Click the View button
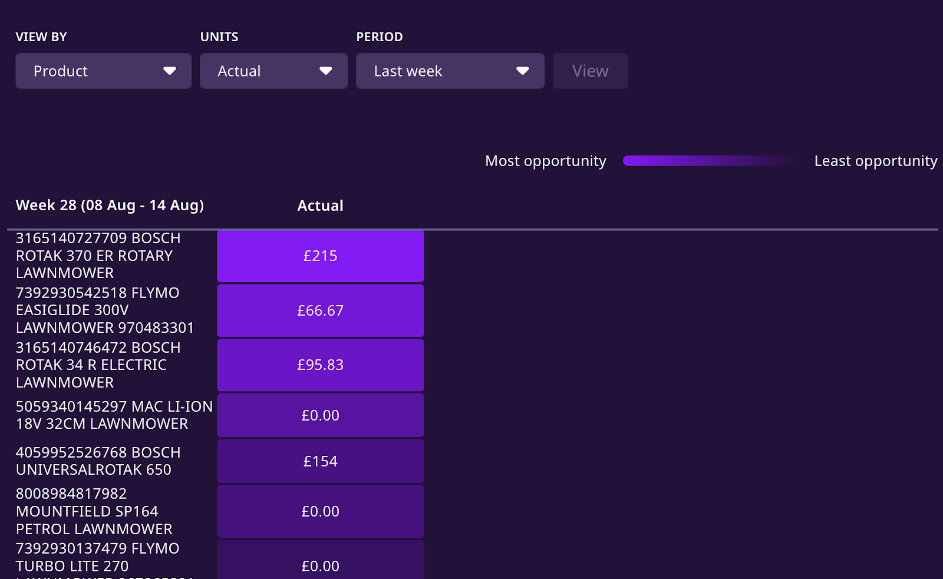Image resolution: width=943 pixels, height=579 pixels. (x=590, y=71)
